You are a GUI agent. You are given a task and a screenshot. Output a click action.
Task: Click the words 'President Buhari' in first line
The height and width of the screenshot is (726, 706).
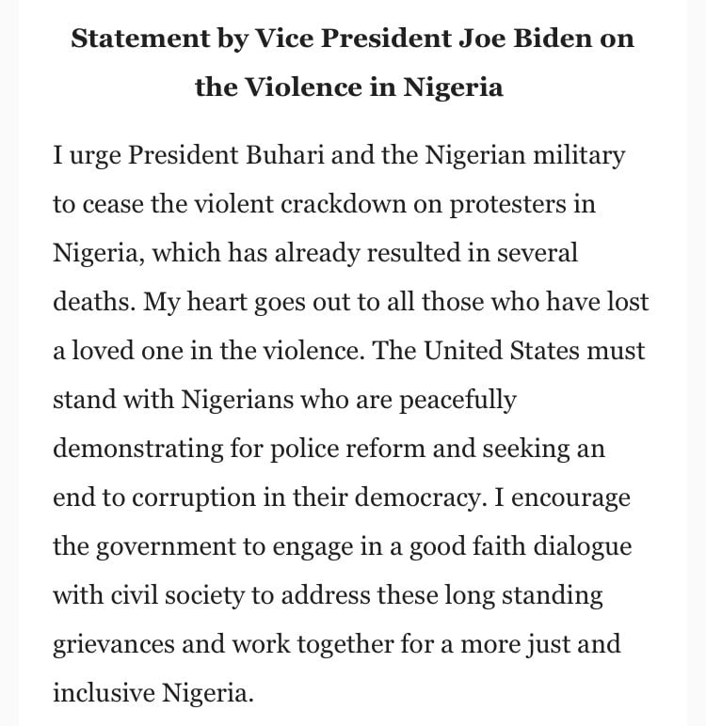226,155
